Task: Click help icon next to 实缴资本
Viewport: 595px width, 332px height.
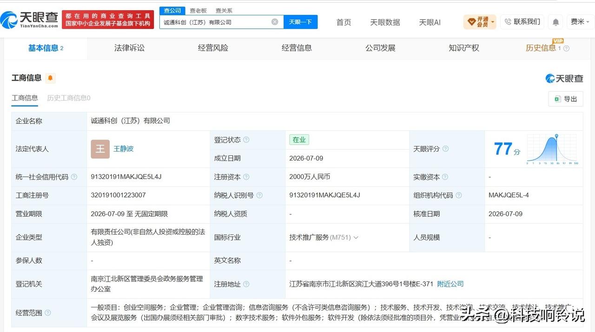Action: pyautogui.click(x=445, y=177)
